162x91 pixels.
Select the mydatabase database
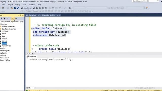tap(6, 46)
